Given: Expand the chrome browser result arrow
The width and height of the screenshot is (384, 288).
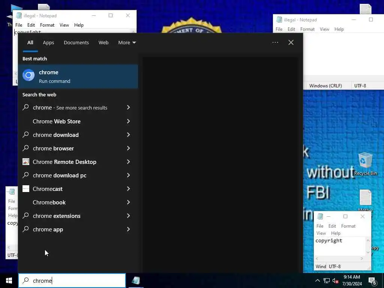Looking at the screenshot, I should (x=128, y=148).
